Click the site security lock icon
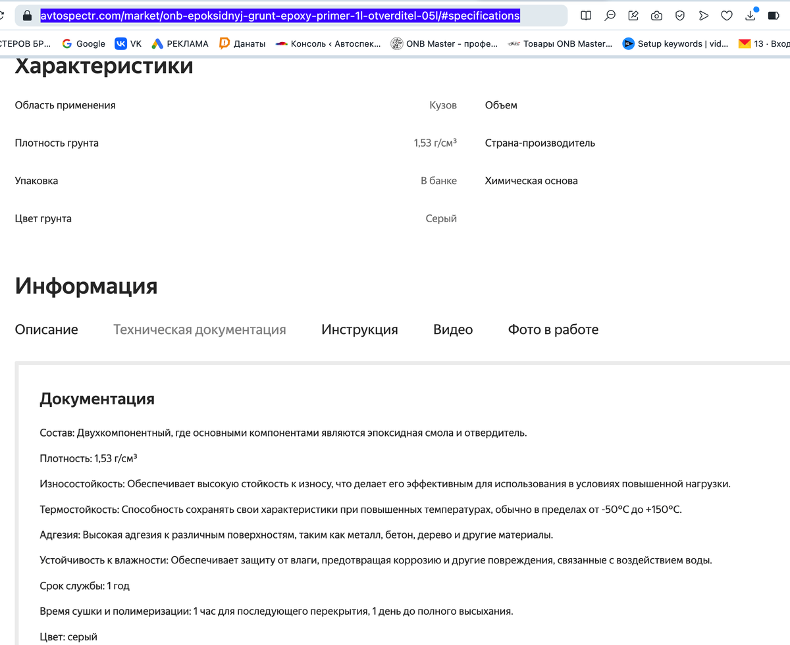Screen dimensions: 790x645 (x=27, y=15)
